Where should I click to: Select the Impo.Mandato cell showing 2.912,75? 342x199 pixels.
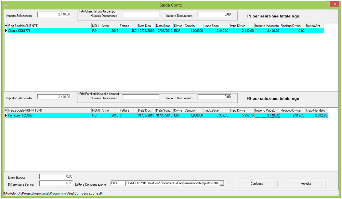coord(316,115)
